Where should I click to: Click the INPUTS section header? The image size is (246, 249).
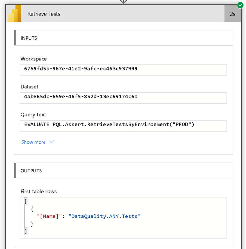124,38
